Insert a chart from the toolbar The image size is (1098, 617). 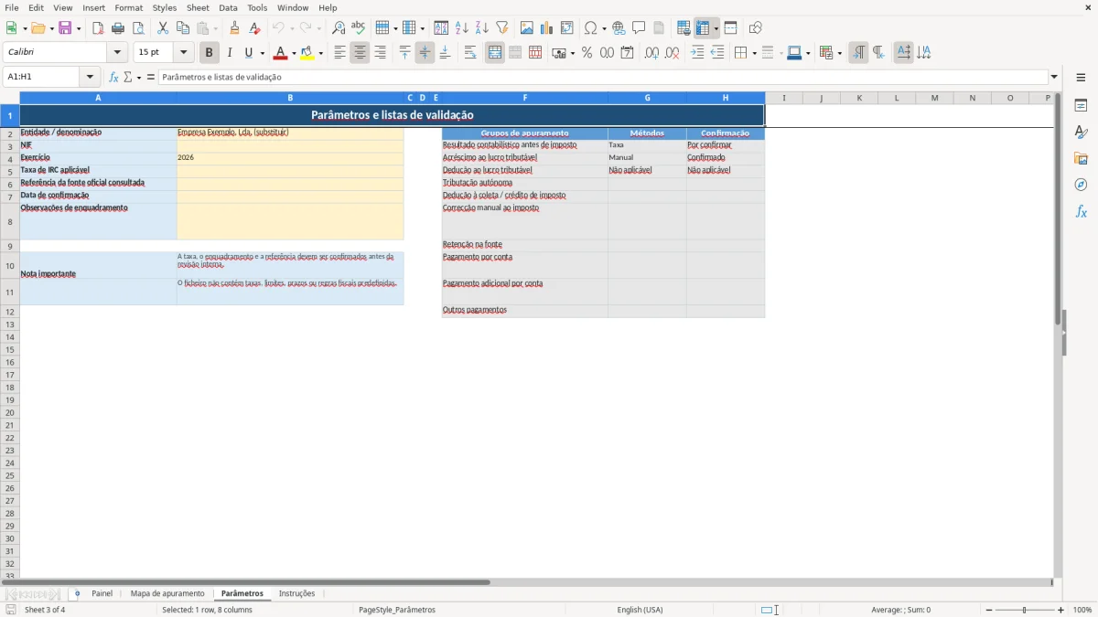pyautogui.click(x=547, y=28)
